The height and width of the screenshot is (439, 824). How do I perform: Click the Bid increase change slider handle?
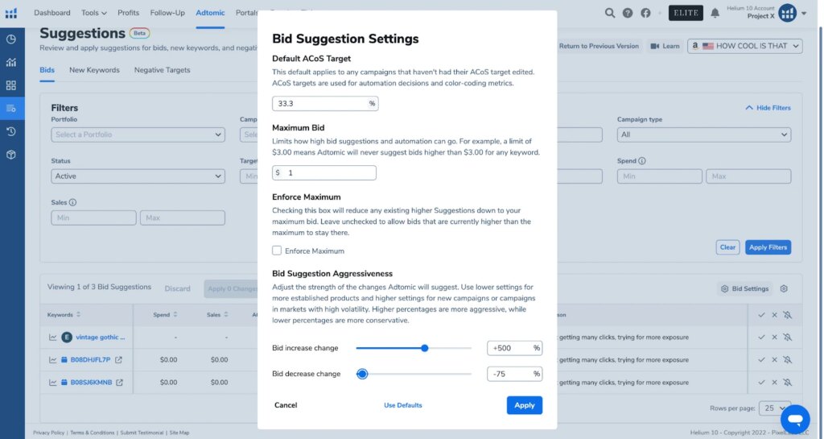pos(425,348)
